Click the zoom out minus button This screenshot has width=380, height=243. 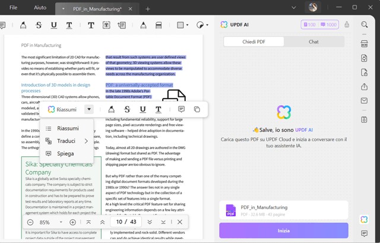[30, 222]
